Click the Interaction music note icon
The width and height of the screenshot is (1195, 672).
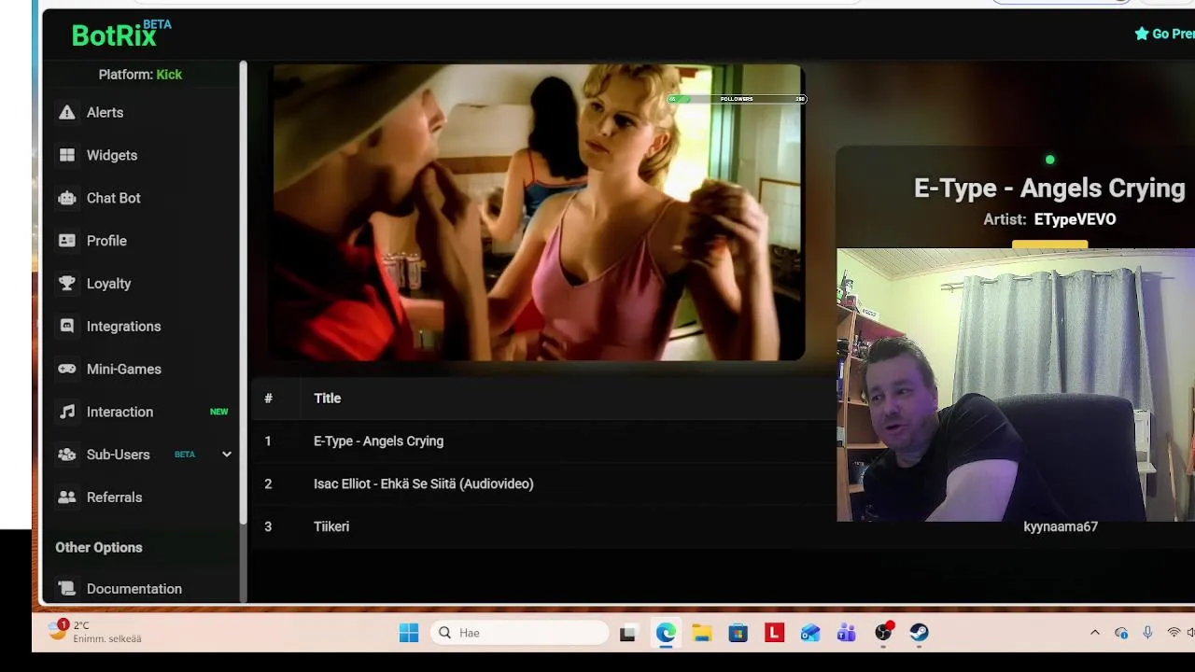pyautogui.click(x=66, y=412)
